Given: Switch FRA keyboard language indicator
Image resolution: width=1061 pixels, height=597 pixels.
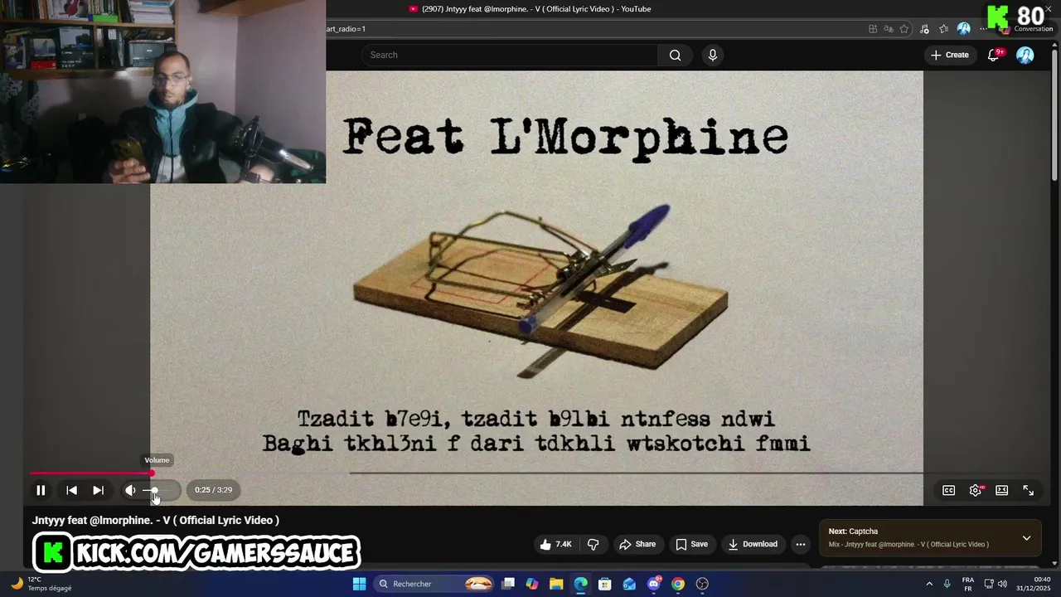Looking at the screenshot, I should pyautogui.click(x=967, y=584).
